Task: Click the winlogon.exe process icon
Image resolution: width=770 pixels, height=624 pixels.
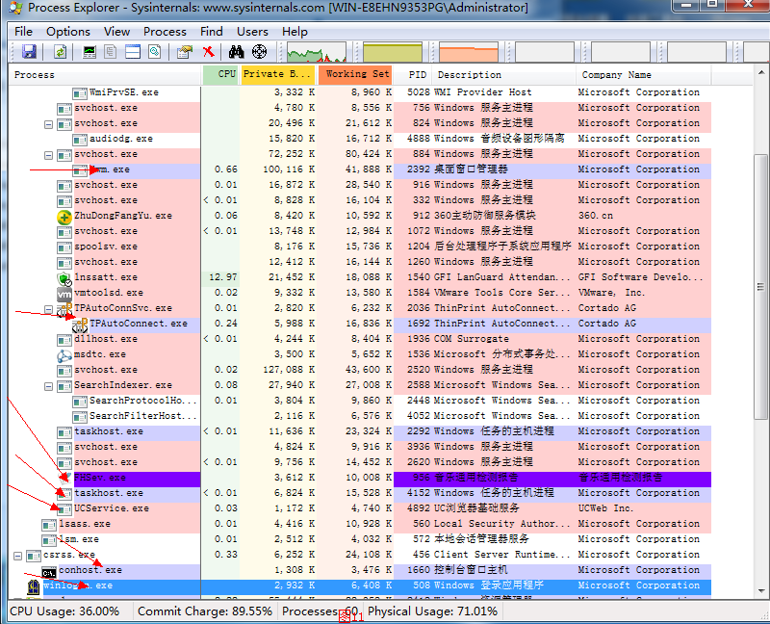Action: tap(34, 586)
